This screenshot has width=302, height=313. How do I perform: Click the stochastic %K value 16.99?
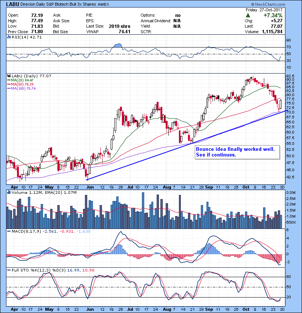73,270
